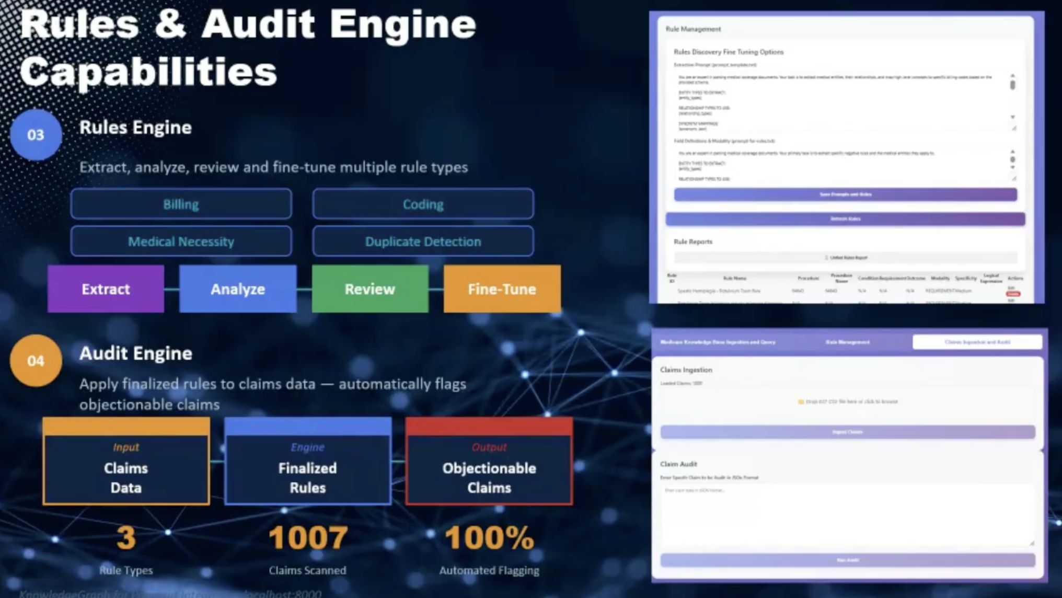Select the Output Objectionable Claims card
The height and width of the screenshot is (598, 1062).
(x=489, y=461)
